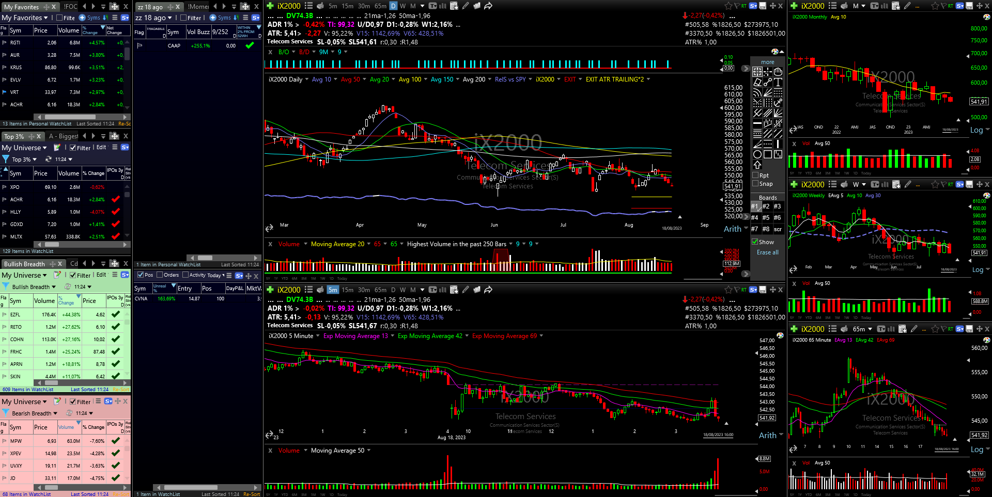Click the anchor drawing tool
992x497 pixels.
click(x=778, y=103)
